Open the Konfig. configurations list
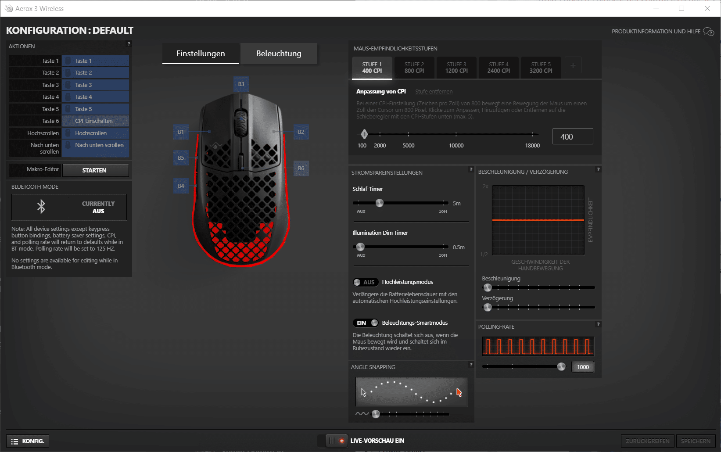The image size is (721, 452). tap(28, 441)
